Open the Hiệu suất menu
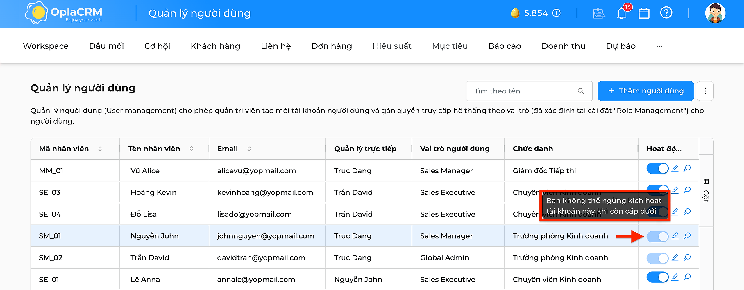Viewport: 744px width, 290px height. coord(392,46)
